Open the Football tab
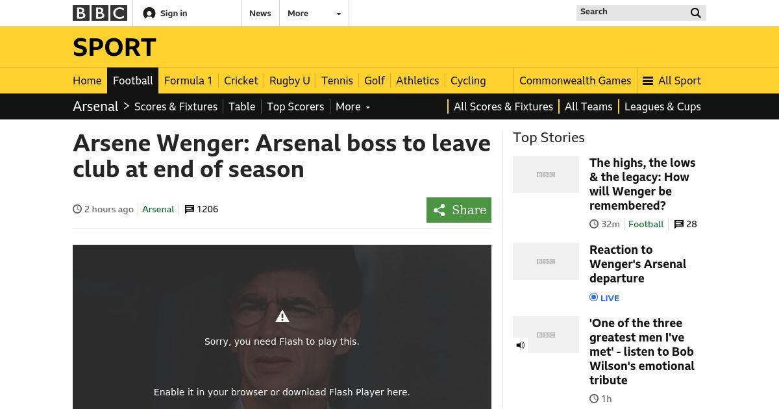 (x=133, y=81)
